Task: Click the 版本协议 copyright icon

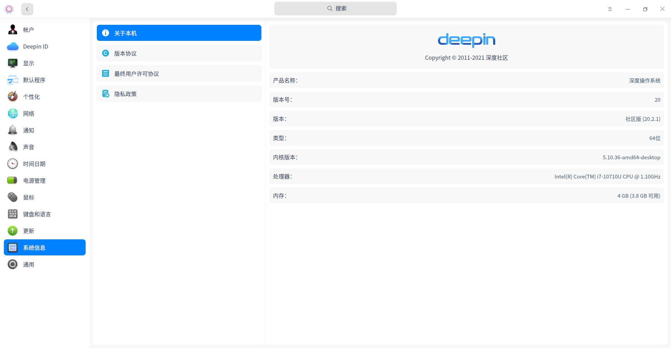Action: pos(106,53)
